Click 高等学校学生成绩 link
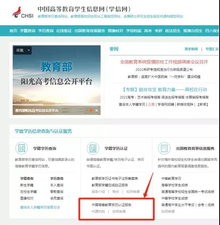This screenshot has width=220, height=225. pyautogui.click(x=174, y=185)
